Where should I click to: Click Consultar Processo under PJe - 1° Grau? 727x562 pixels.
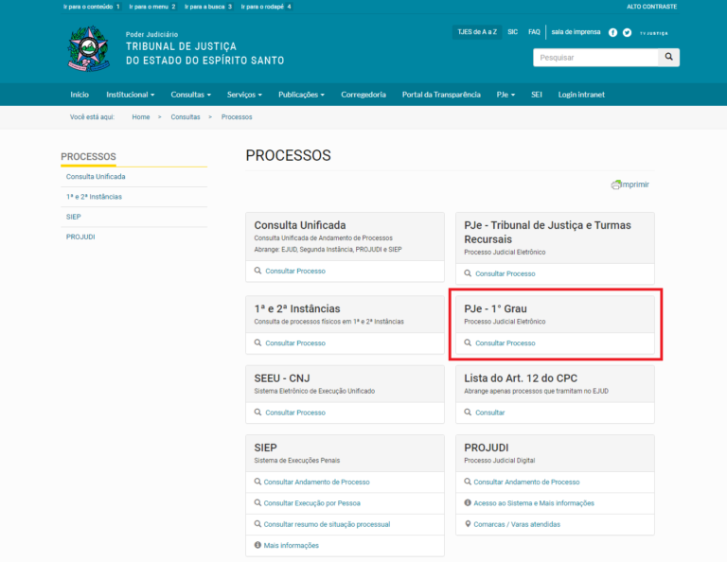505,343
